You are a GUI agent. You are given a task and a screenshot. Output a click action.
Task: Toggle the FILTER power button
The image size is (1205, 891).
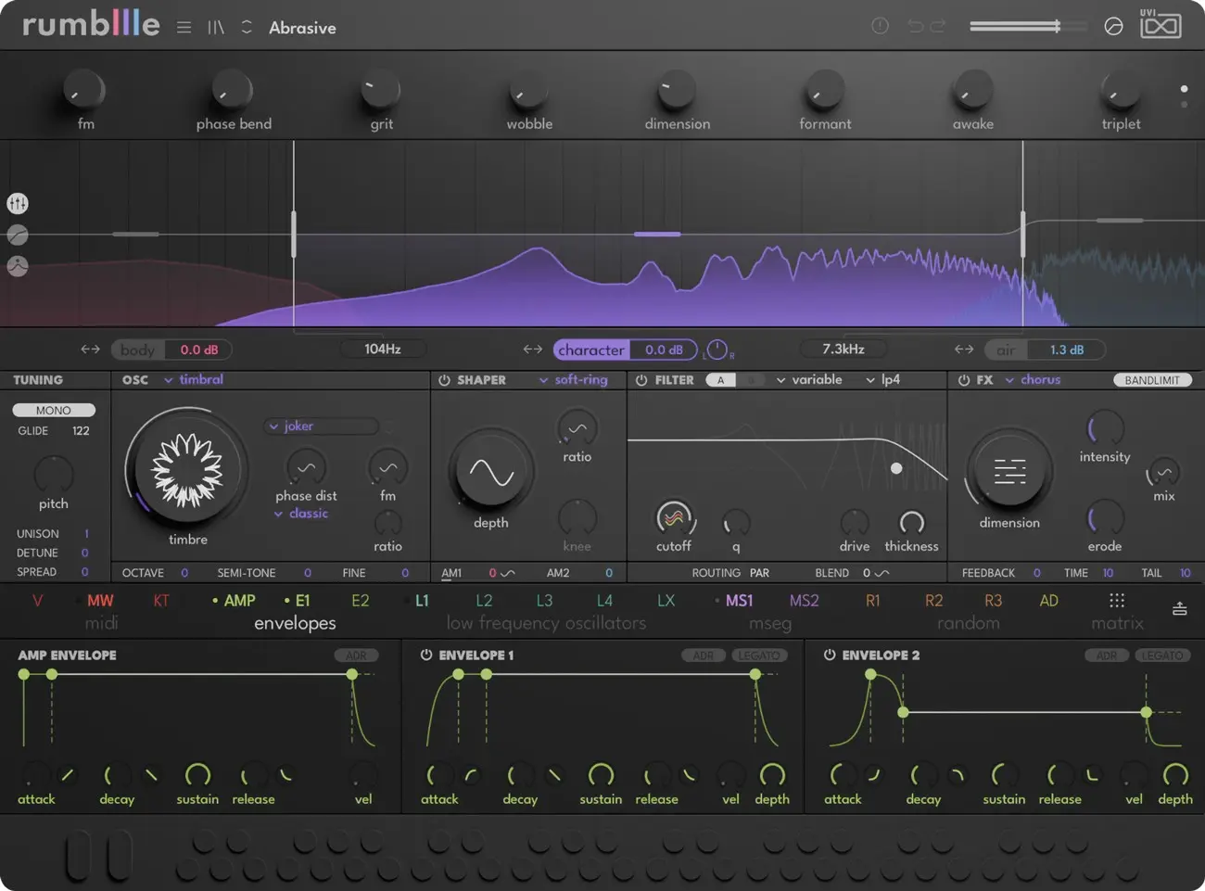pyautogui.click(x=641, y=380)
